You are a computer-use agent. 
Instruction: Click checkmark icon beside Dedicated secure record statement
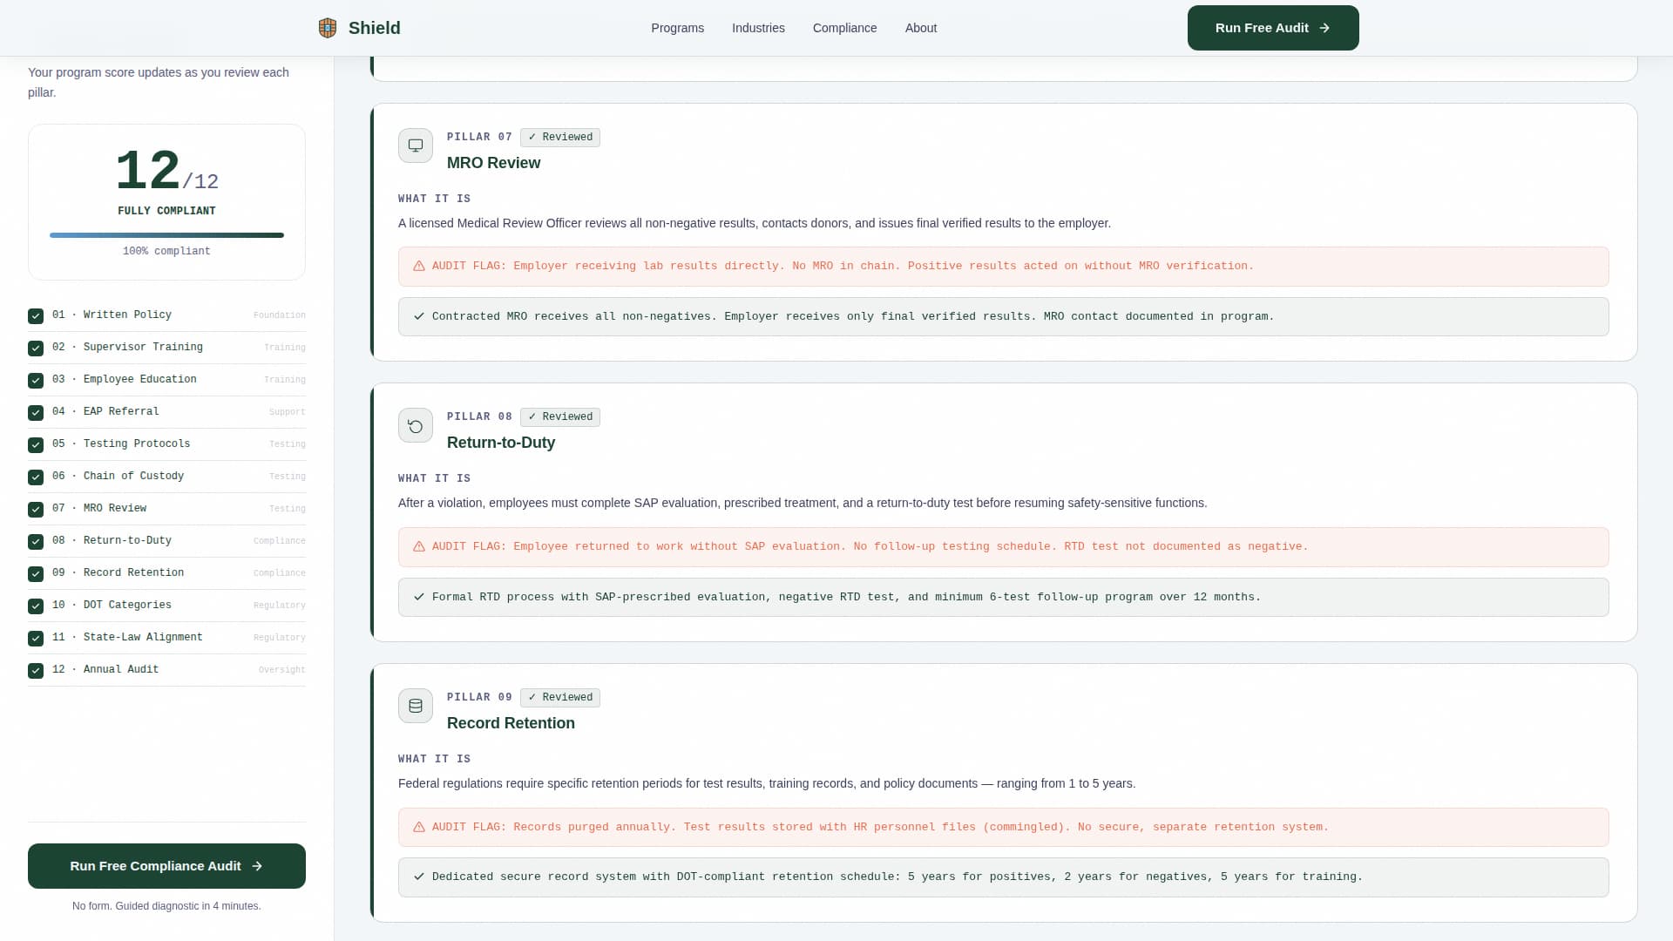pyautogui.click(x=419, y=877)
